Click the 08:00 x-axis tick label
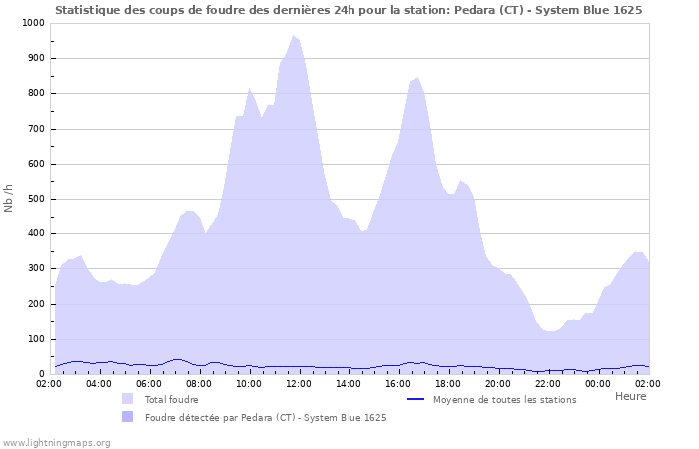The width and height of the screenshot is (699, 449). [x=199, y=383]
